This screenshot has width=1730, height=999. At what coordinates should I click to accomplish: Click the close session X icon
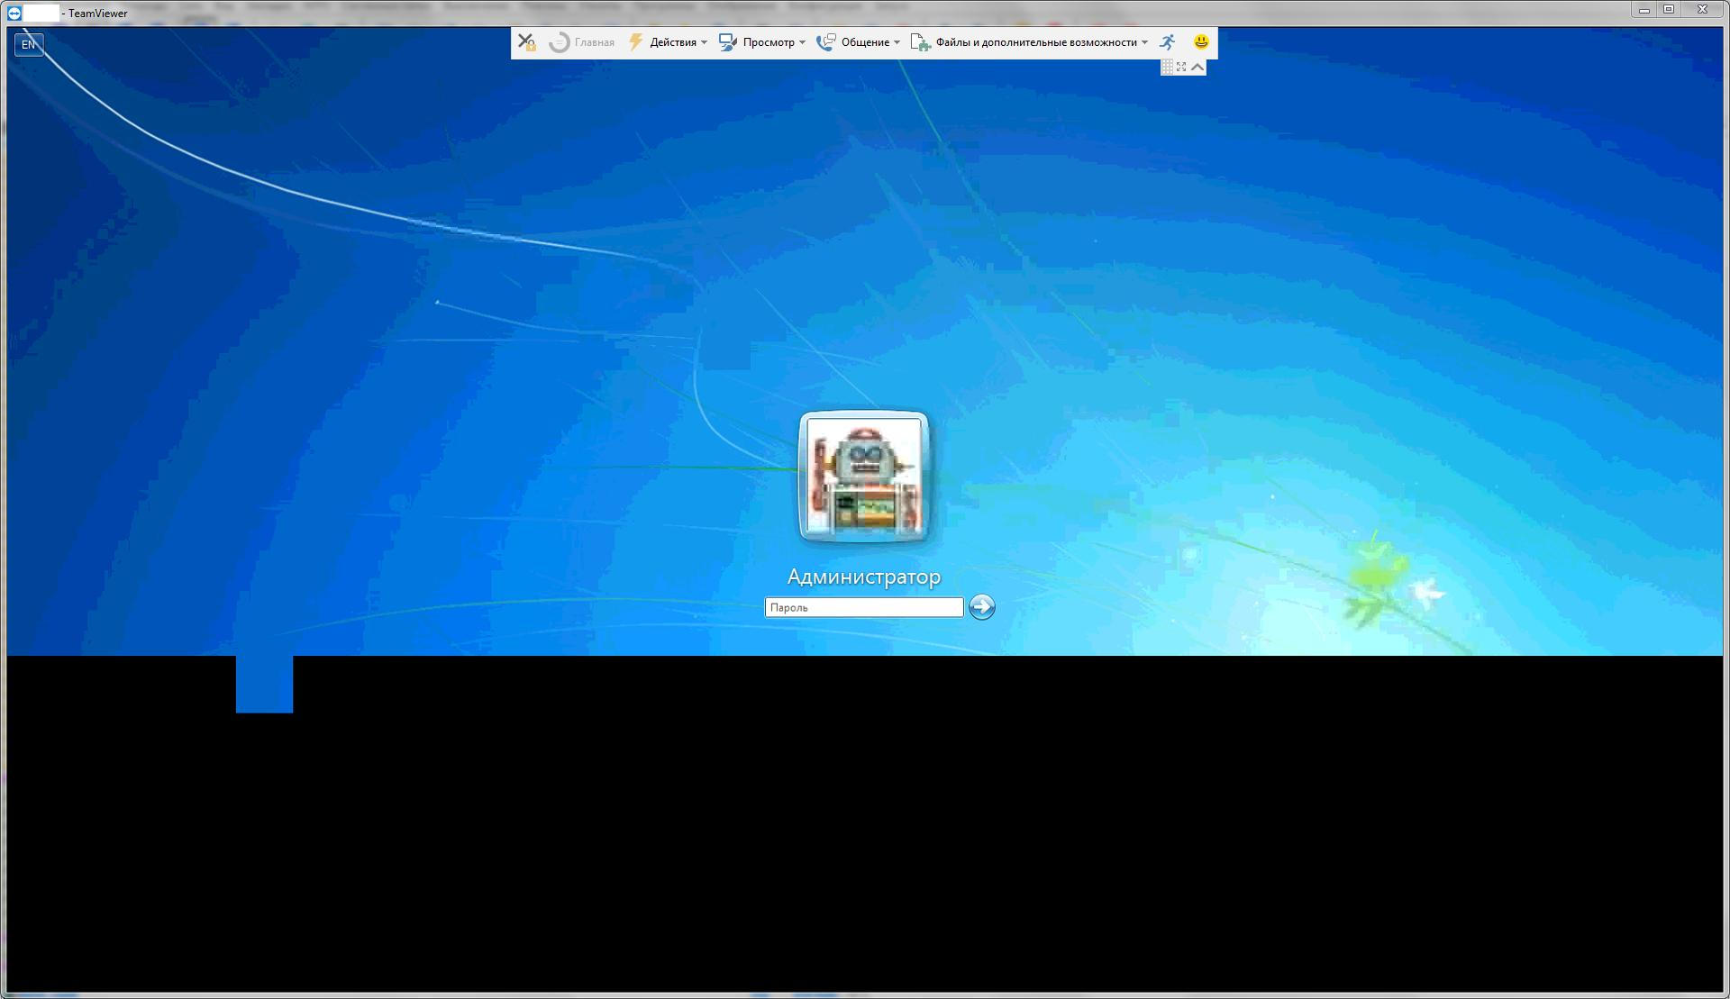point(527,42)
